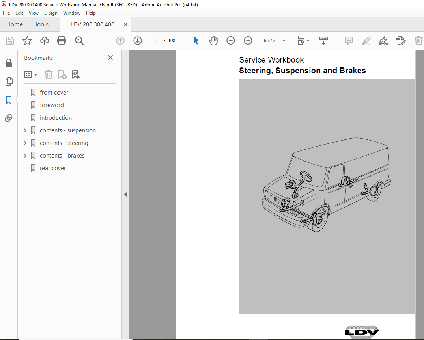
Task: Find current bookmark icon
Action: coord(76,74)
